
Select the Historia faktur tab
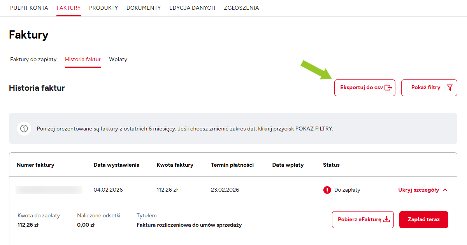click(83, 60)
